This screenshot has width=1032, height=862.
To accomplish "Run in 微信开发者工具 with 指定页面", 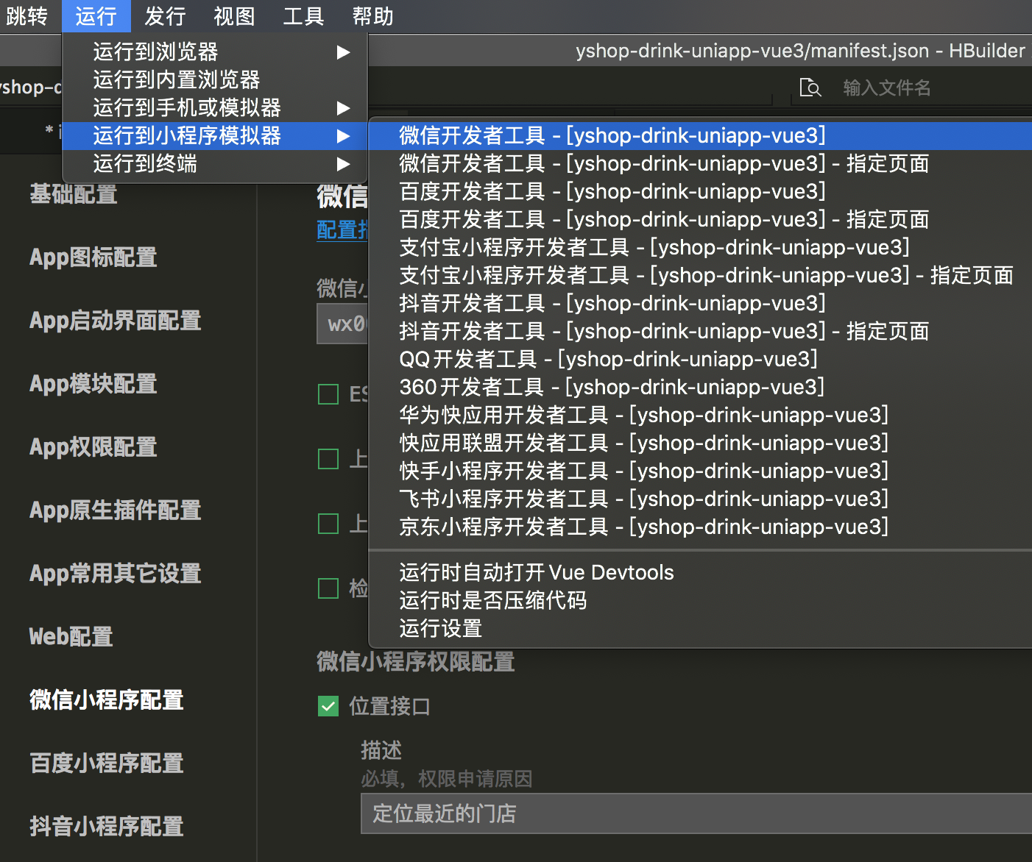I will 700,164.
